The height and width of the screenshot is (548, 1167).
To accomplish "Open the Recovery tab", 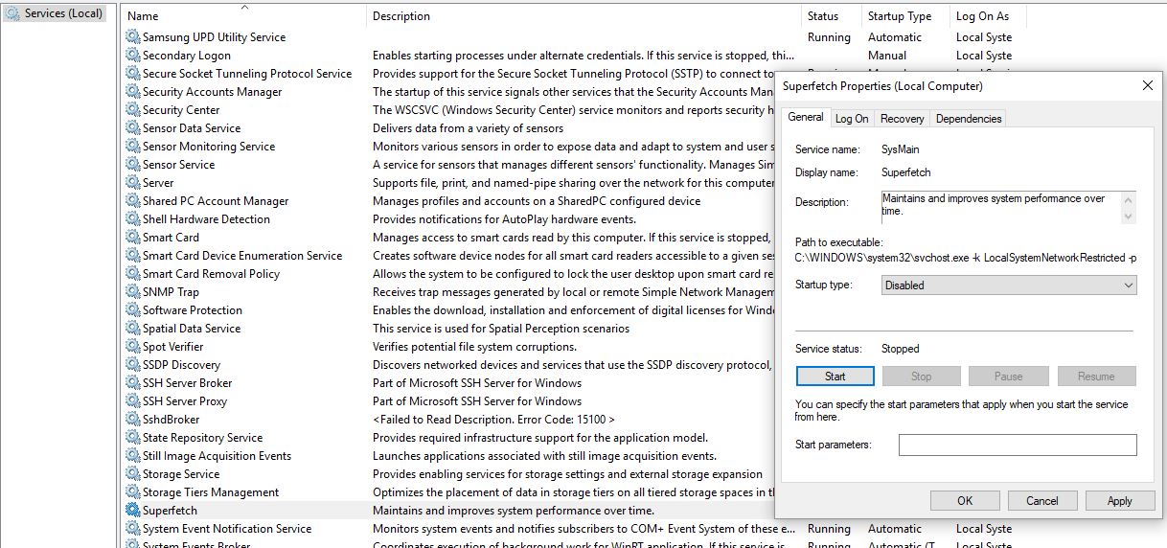I will pos(902,119).
